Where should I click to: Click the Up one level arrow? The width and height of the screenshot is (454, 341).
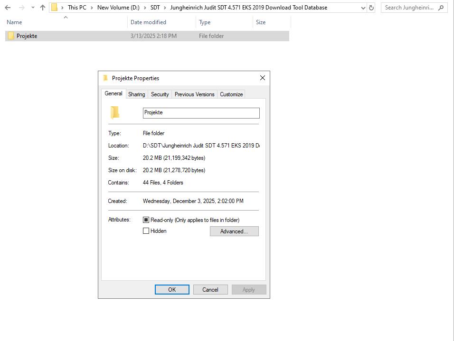[43, 7]
